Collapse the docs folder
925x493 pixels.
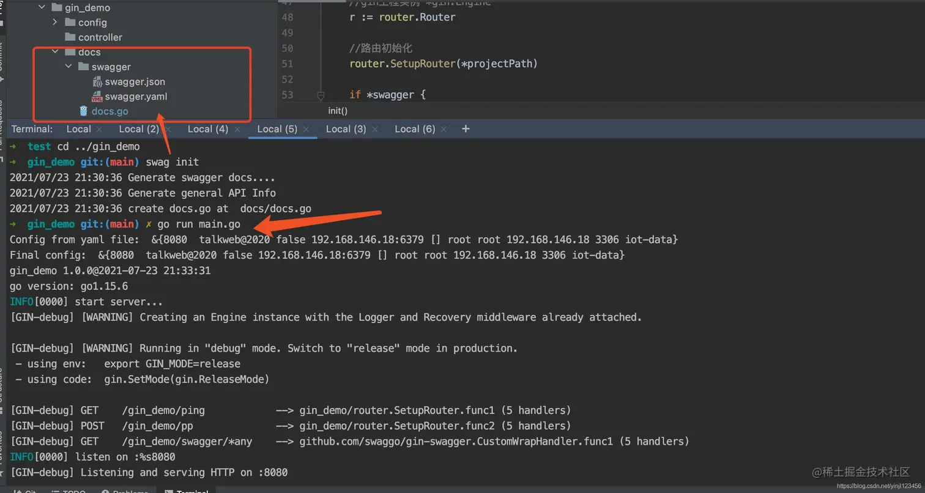(x=55, y=52)
